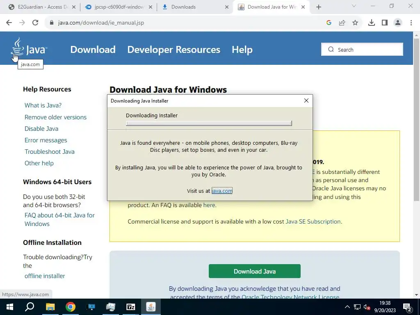Open the Disable Java link
Image resolution: width=420 pixels, height=315 pixels.
coord(41,128)
